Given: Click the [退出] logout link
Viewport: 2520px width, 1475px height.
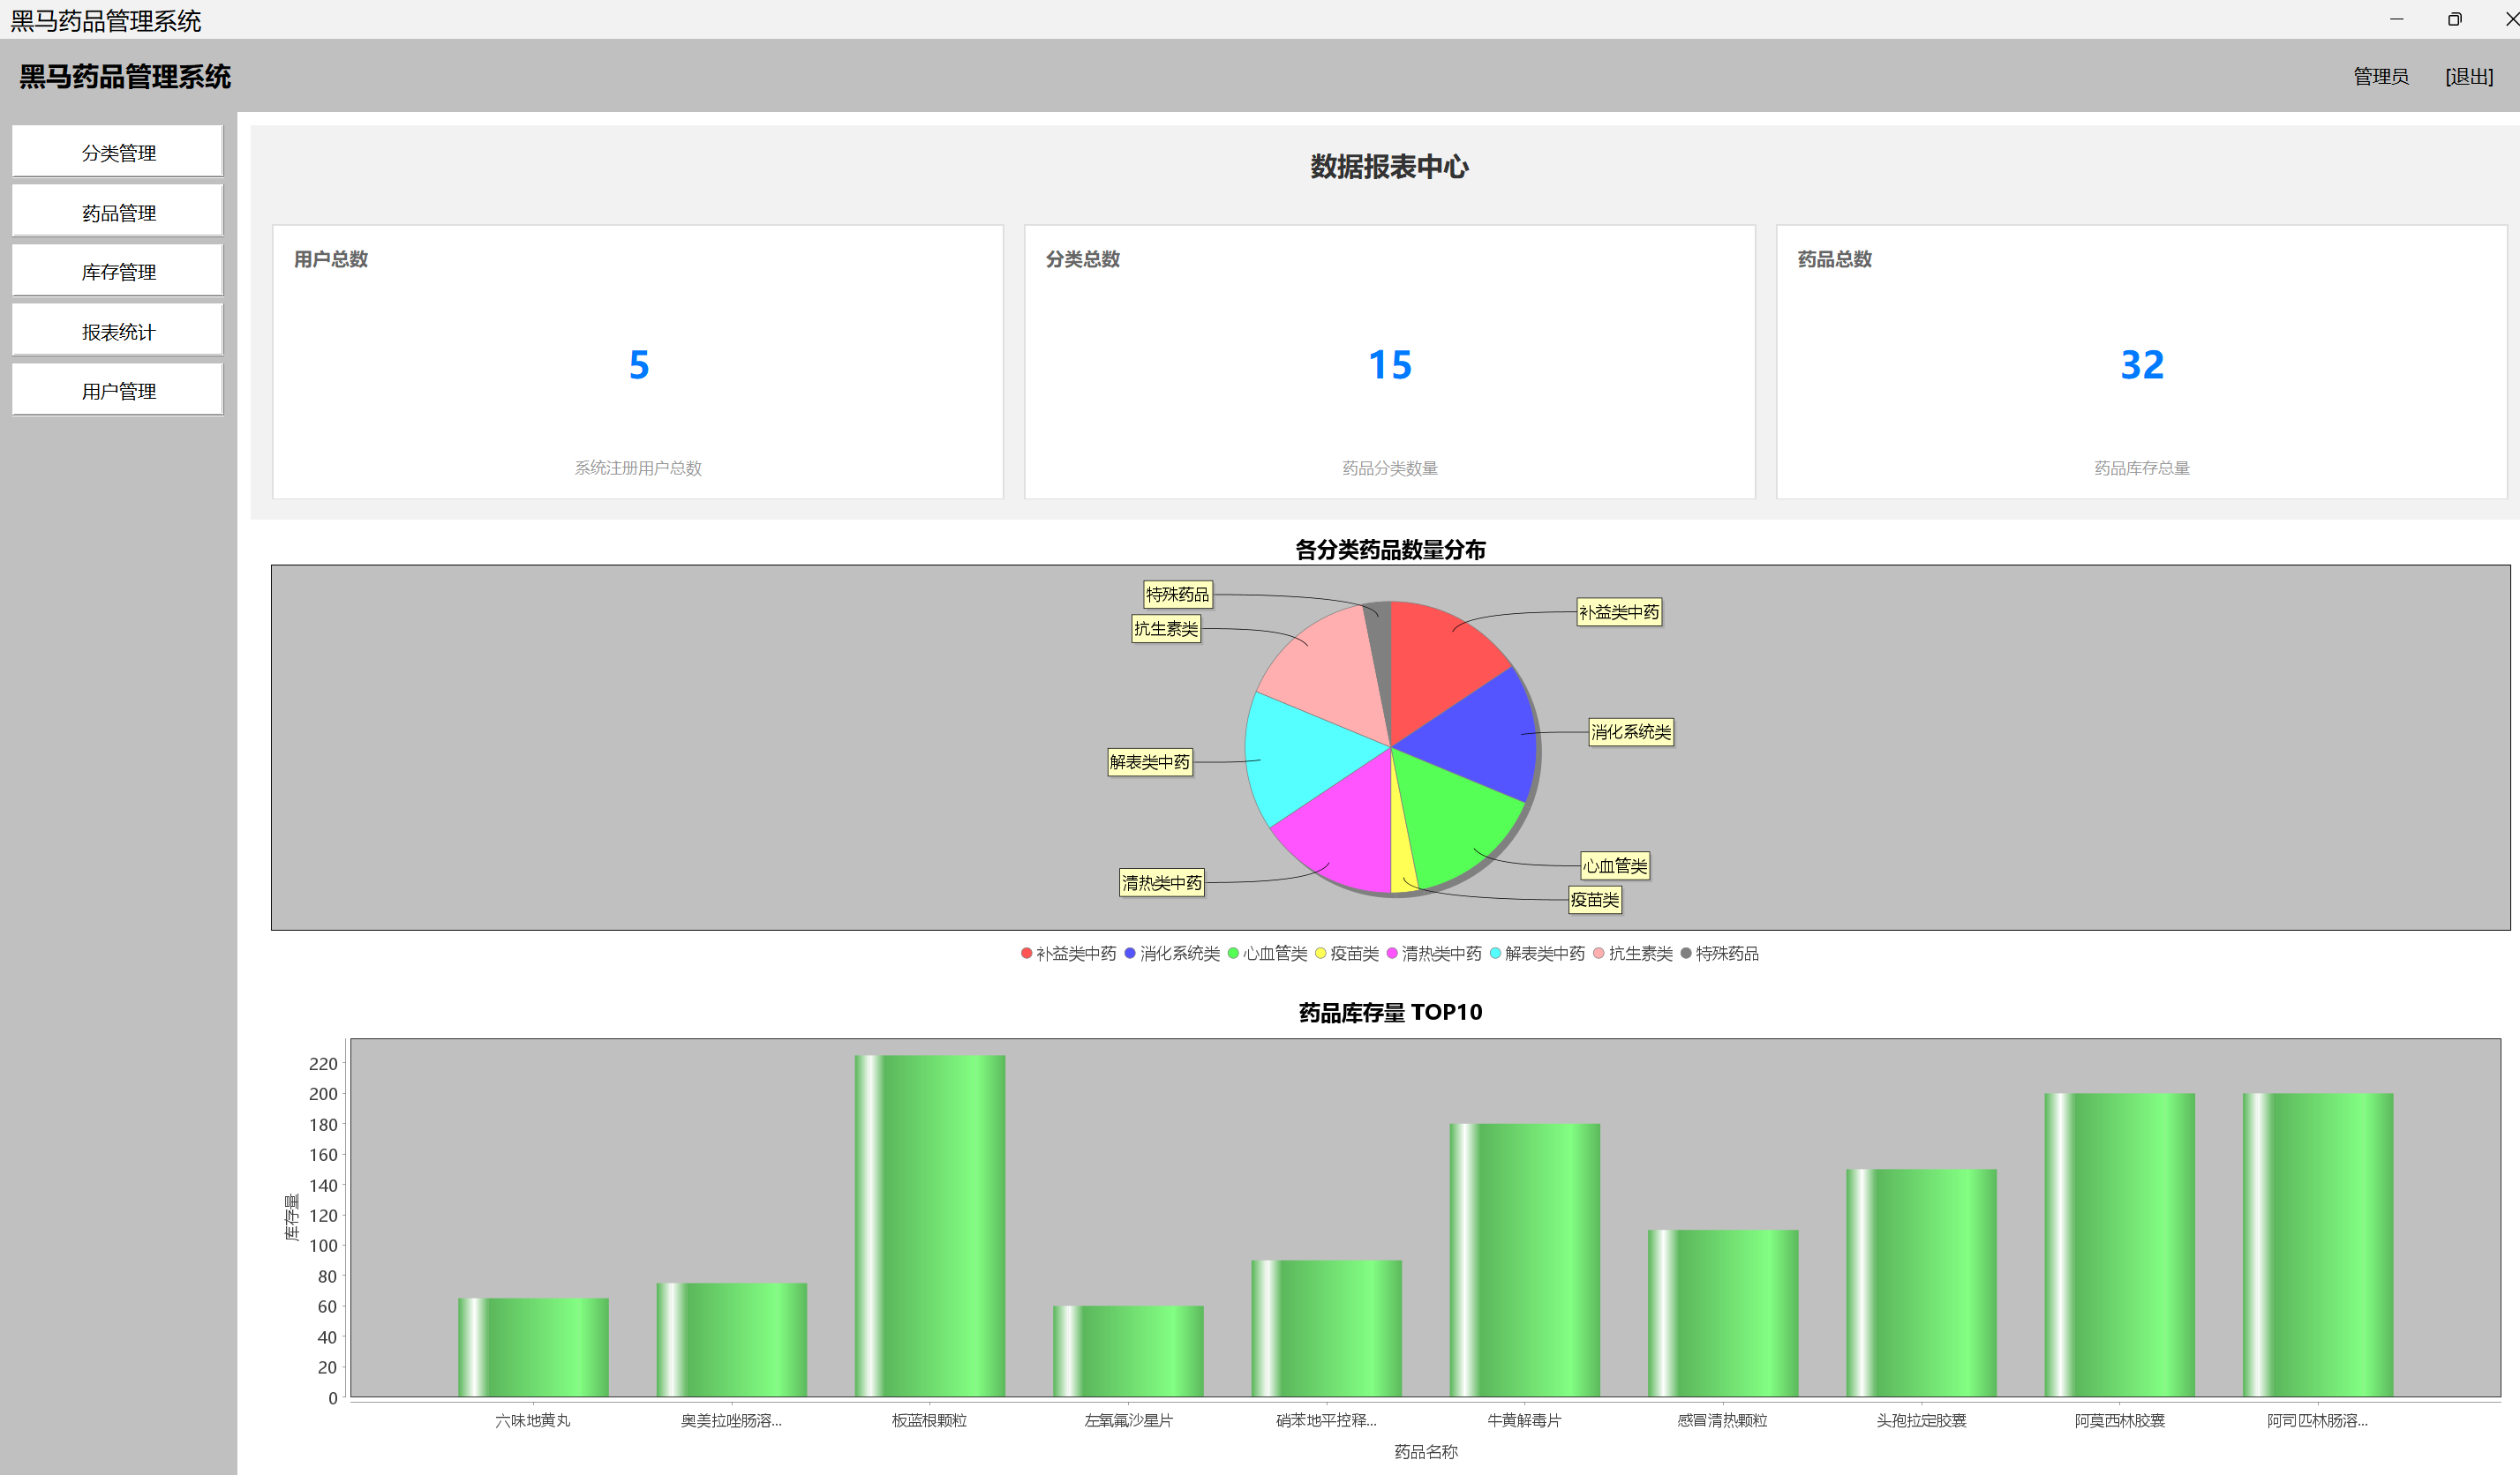Looking at the screenshot, I should coord(2468,76).
